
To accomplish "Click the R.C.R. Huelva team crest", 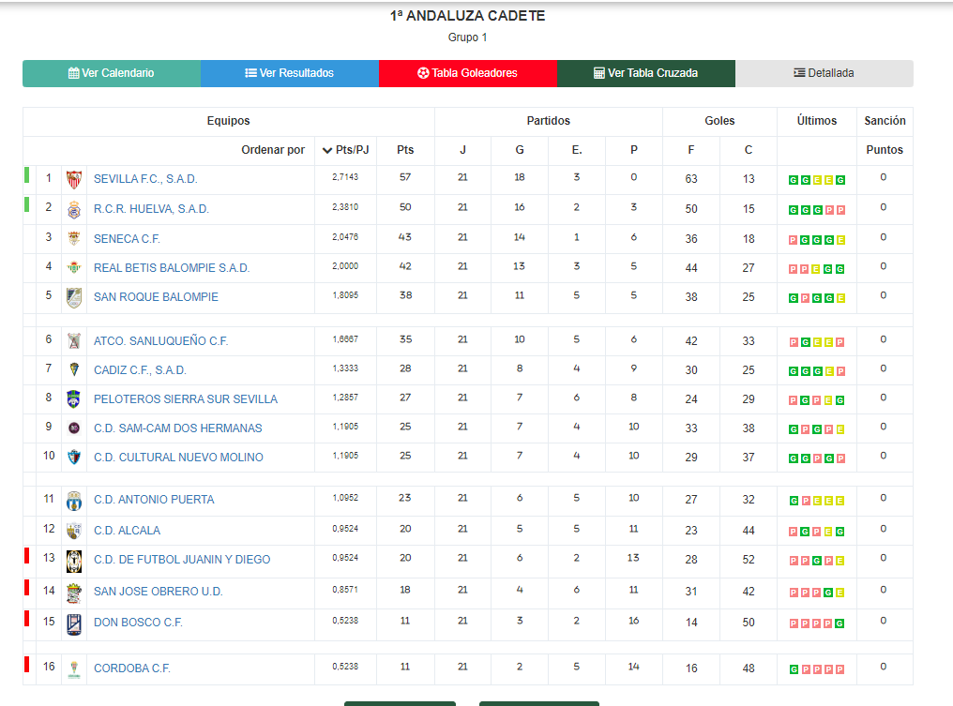I will (74, 210).
